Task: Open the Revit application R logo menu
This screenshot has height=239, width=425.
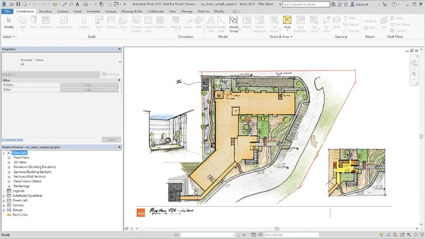Action: [x=4, y=4]
